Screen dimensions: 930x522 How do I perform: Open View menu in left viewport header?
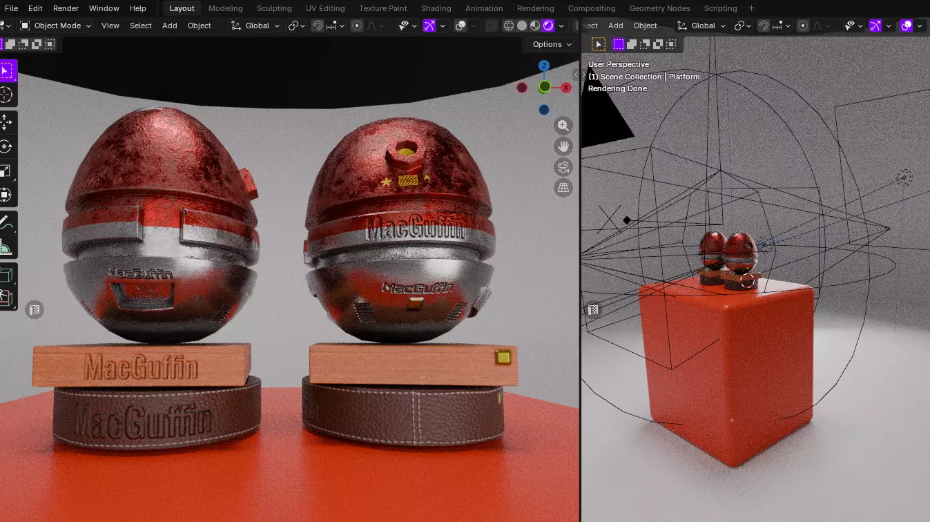click(110, 26)
